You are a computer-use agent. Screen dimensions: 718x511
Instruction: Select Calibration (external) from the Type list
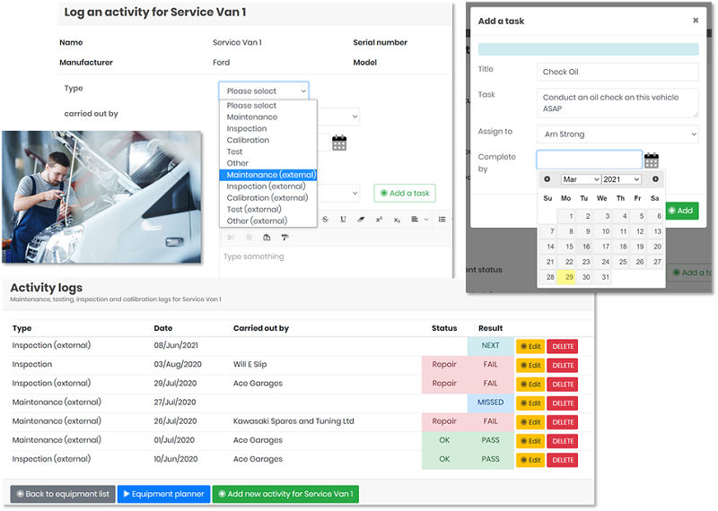tap(267, 198)
